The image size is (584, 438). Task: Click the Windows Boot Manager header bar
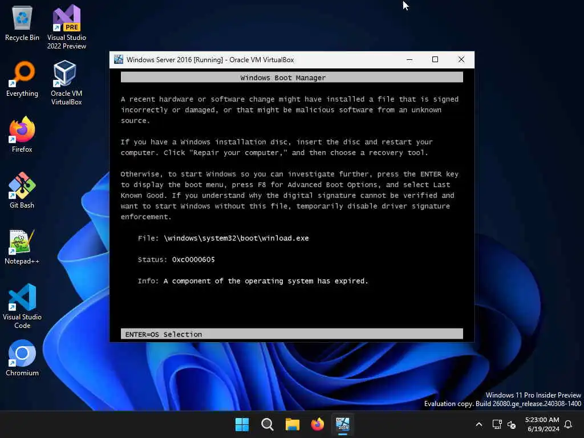[291, 78]
